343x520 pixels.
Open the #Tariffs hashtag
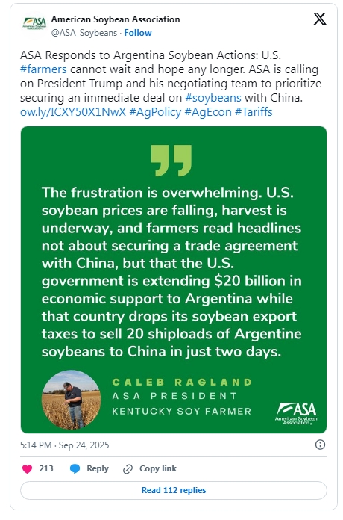(254, 112)
